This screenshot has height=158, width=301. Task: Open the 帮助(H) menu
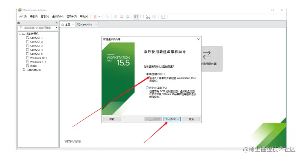(x=84, y=16)
